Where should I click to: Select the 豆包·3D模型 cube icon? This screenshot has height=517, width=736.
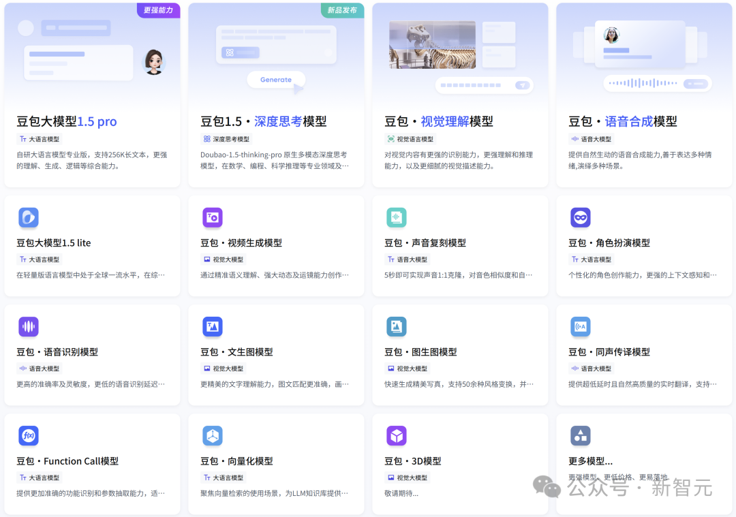coord(397,435)
